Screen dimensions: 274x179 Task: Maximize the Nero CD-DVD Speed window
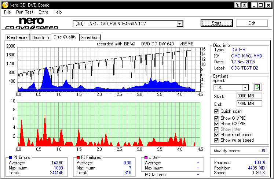tap(261, 5)
